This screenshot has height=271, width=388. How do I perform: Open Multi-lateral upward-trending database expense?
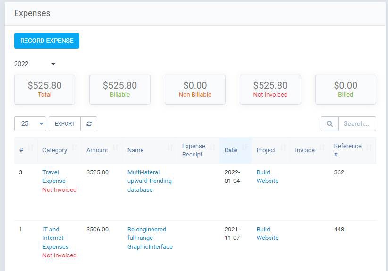coord(149,181)
